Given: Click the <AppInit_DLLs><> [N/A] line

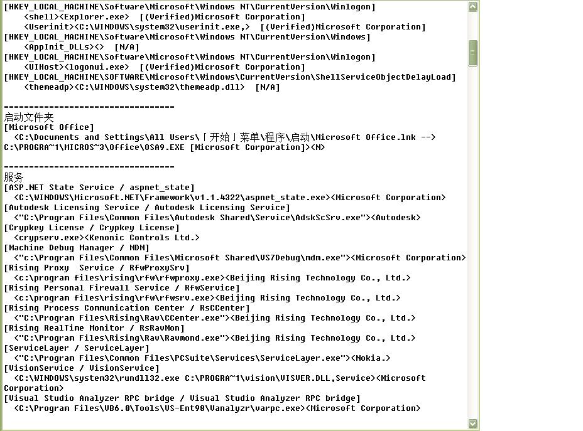Looking at the screenshot, I should coord(82,47).
